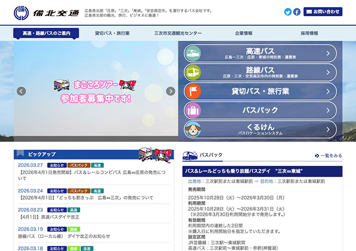Click the date 2026.03.24
Image resolution: width=356 pixels, height=251 pixels.
30,191
